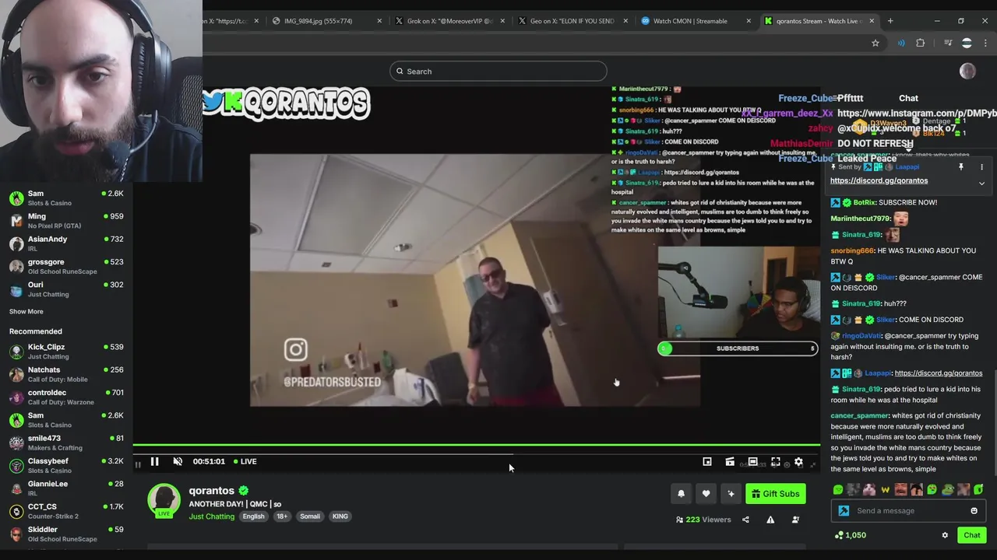Focus the Search box

(x=498, y=72)
